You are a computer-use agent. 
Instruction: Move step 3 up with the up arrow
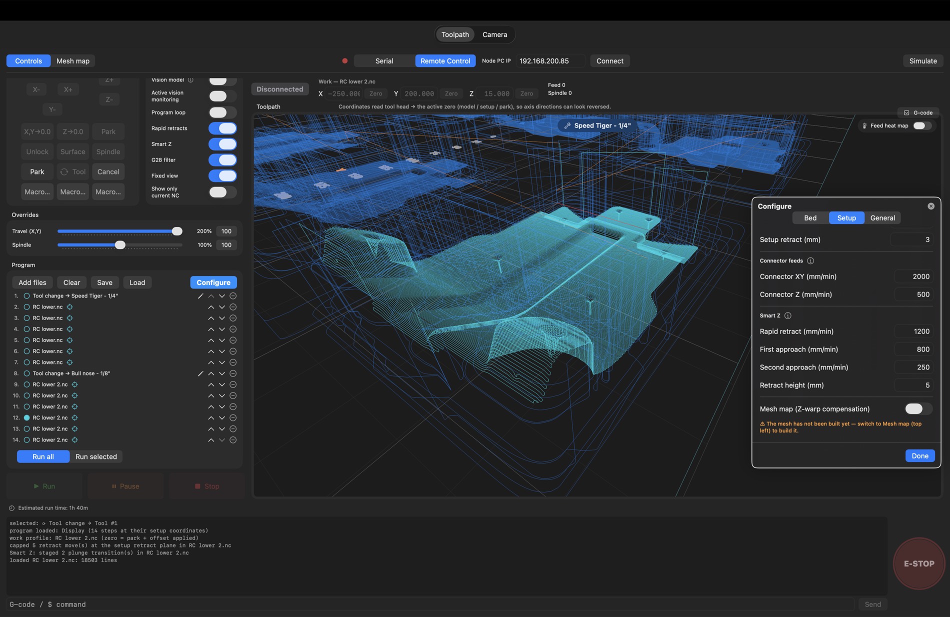211,318
